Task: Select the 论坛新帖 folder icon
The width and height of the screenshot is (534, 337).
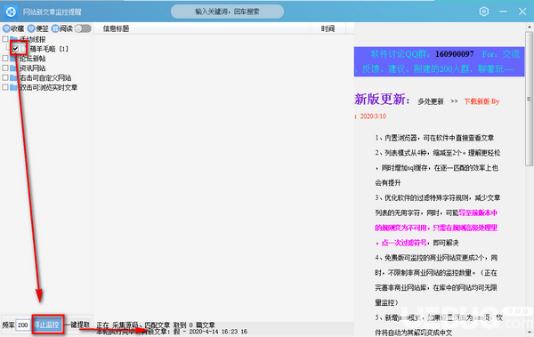Action: click(13, 59)
